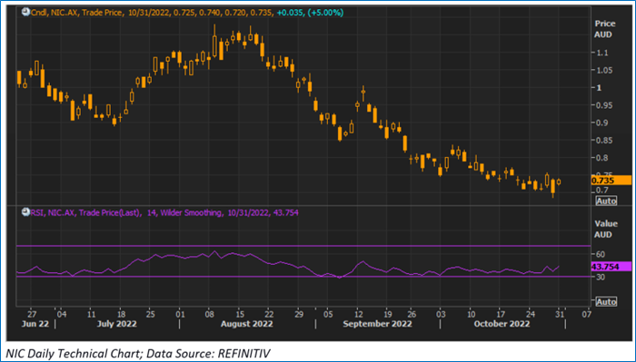Screen dimensions: 636x362
Task: Click the +0.035 price change value
Action: 290,13
